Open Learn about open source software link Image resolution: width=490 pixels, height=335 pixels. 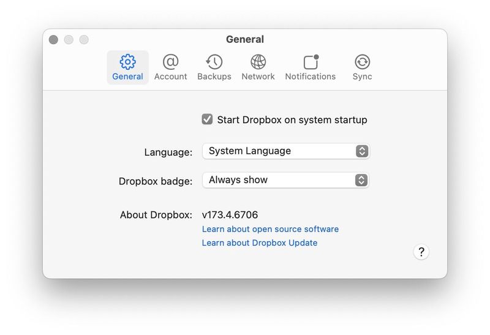pos(270,229)
